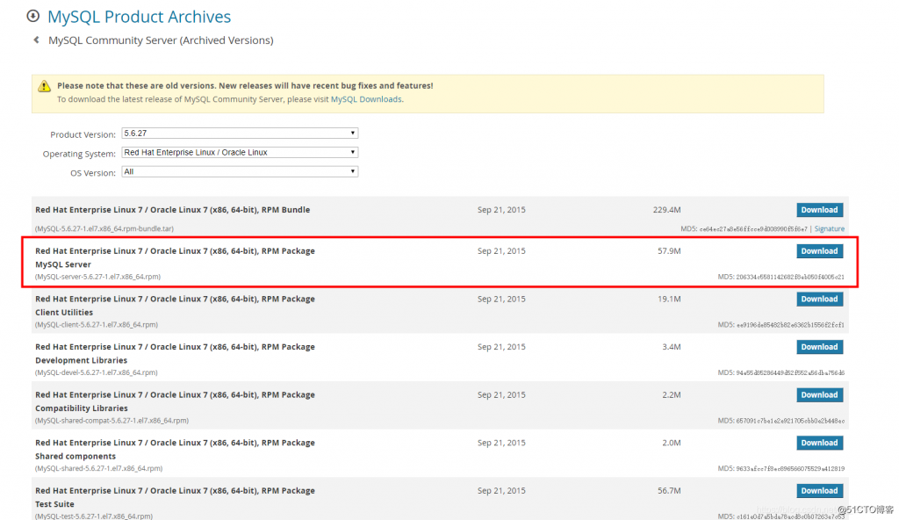Image resolution: width=899 pixels, height=520 pixels.
Task: Click the 229.4M file size
Action: pyautogui.click(x=667, y=210)
